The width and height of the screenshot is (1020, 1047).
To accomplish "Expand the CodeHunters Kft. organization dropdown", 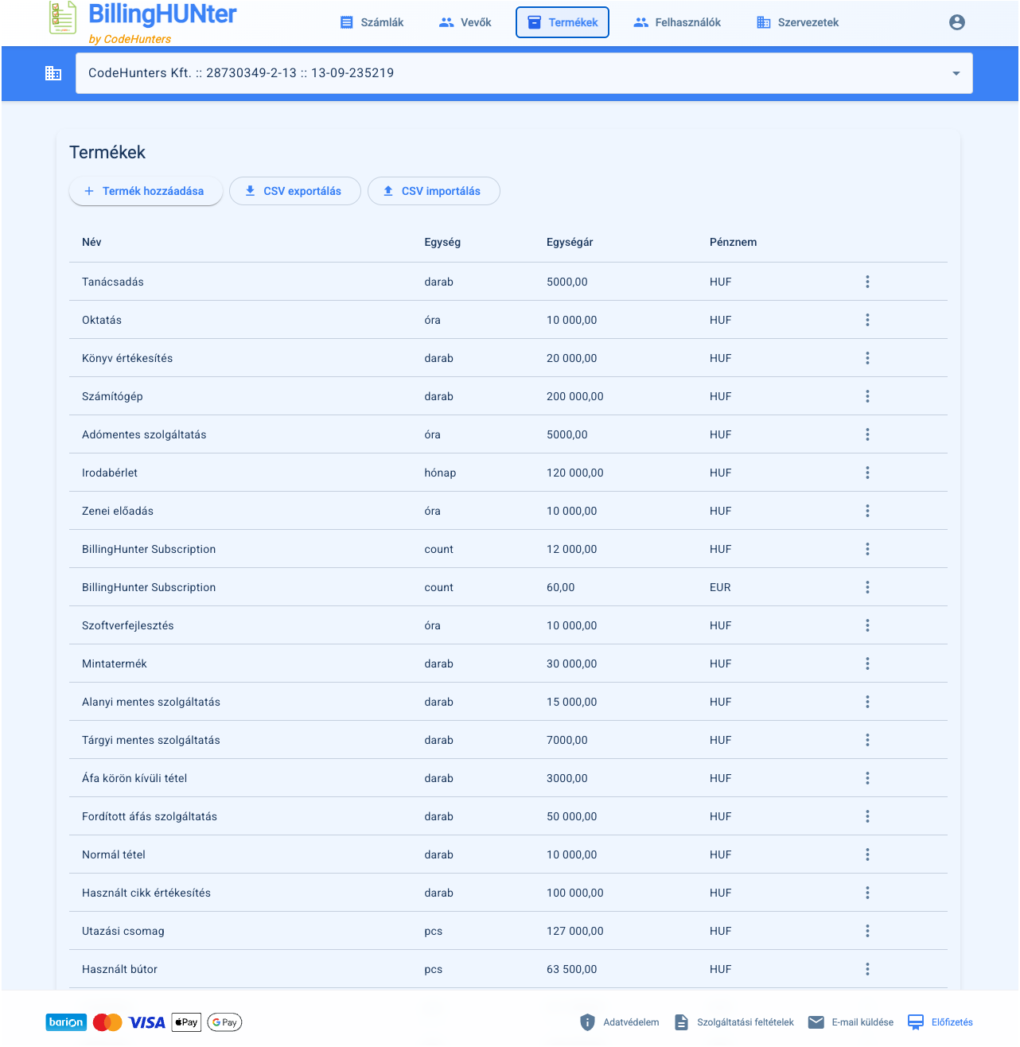I will pos(524,73).
